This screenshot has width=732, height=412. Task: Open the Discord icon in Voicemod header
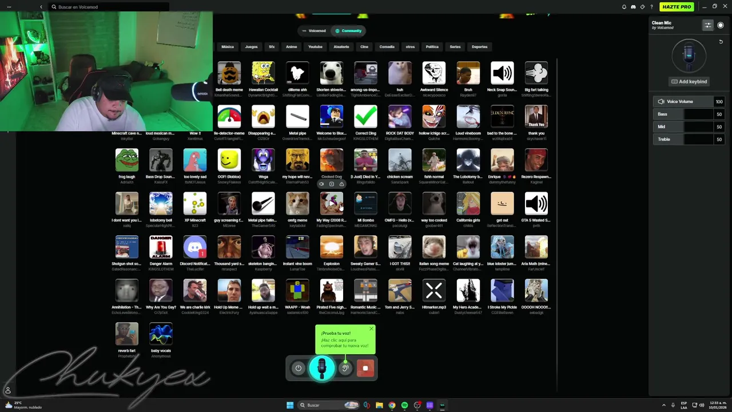(633, 7)
